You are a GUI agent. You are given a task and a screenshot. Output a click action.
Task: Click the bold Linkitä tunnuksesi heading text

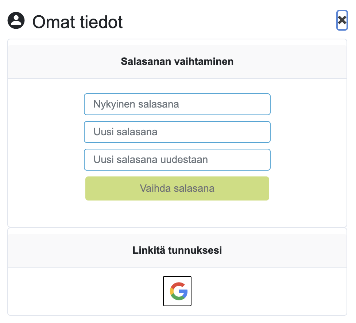click(177, 250)
